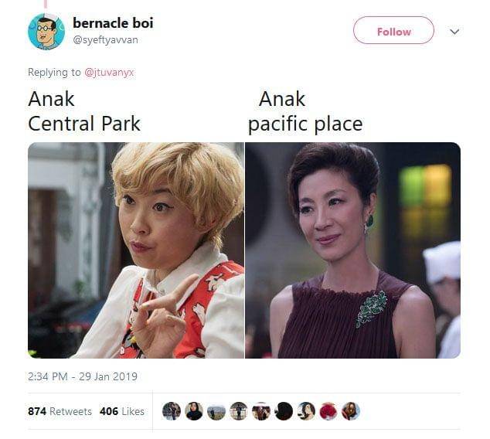Open the first liker's avatar
Image resolution: width=490 pixels, height=439 pixels.
click(x=172, y=411)
